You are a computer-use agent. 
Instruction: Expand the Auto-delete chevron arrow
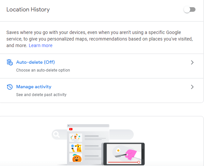pos(192,62)
